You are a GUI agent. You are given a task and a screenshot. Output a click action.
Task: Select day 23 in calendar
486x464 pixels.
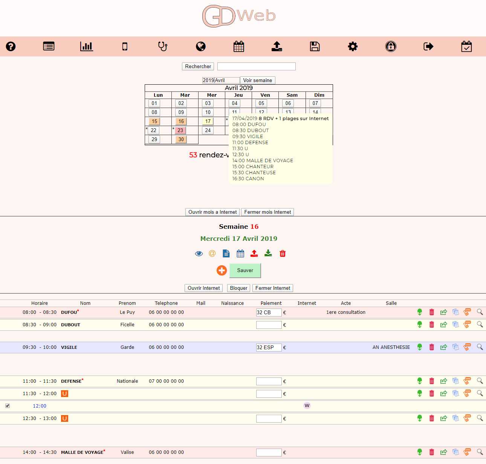click(x=180, y=130)
